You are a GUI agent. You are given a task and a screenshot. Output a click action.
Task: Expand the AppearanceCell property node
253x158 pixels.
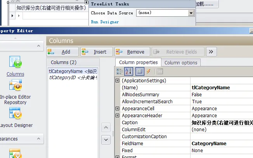tap(118, 109)
